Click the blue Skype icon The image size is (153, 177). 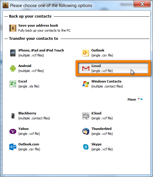pyautogui.click(x=86, y=147)
